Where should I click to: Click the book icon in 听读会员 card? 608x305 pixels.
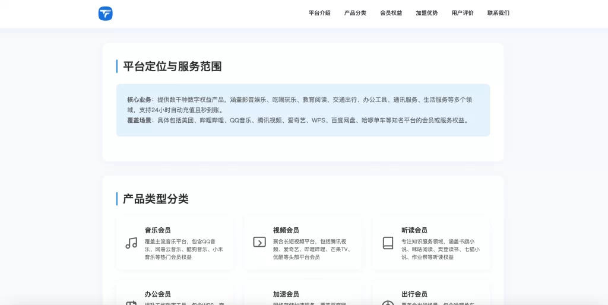(388, 243)
